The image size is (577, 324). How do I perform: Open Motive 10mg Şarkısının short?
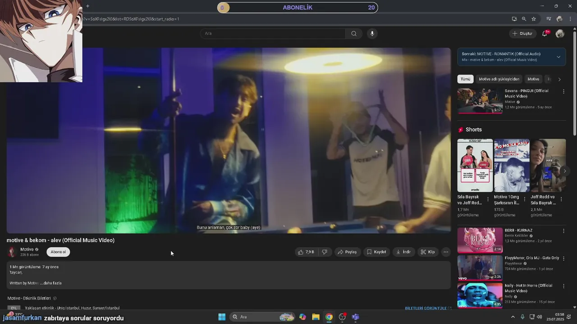point(512,166)
